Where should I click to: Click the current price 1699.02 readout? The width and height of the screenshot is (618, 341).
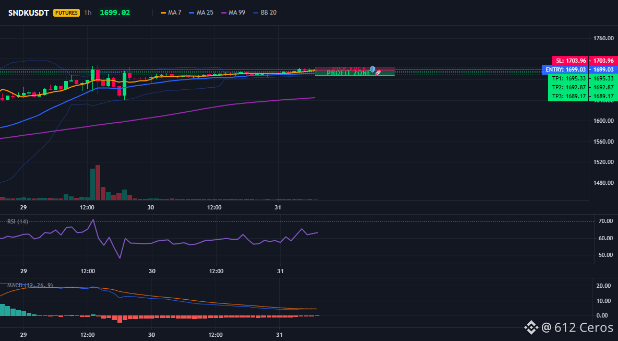point(115,13)
